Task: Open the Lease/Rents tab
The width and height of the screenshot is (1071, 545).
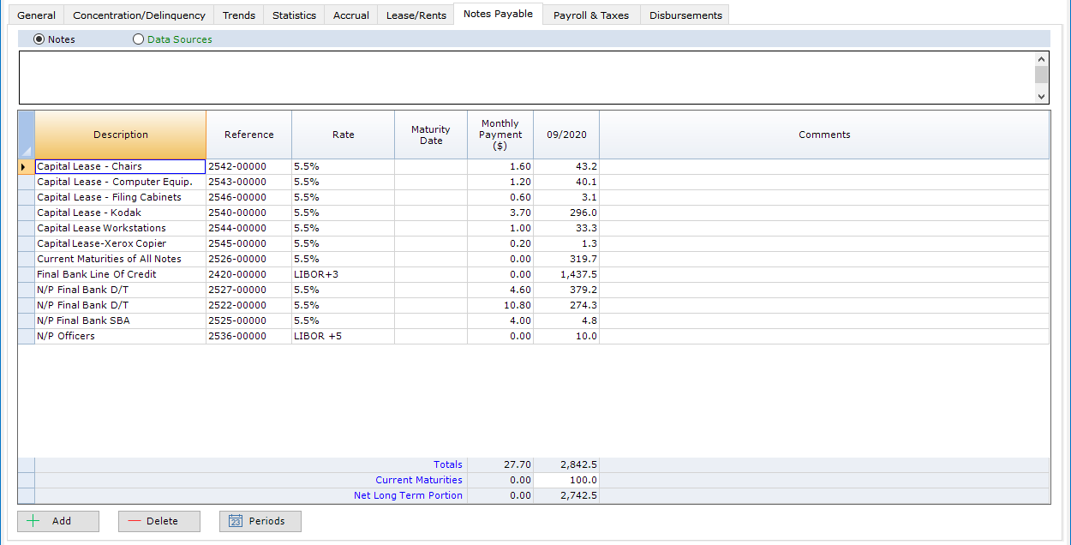Action: coord(416,15)
